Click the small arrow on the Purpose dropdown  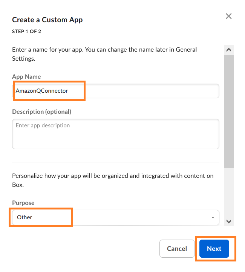pos(213,218)
